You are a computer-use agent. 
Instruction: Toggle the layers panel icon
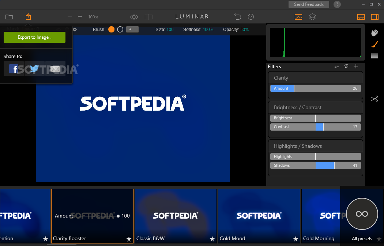pyautogui.click(x=312, y=17)
